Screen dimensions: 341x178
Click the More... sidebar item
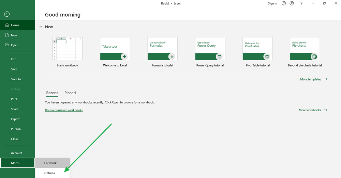click(17, 163)
